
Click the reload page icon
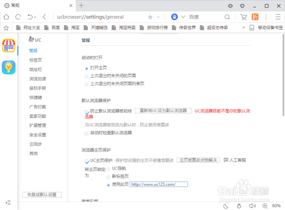18,17
